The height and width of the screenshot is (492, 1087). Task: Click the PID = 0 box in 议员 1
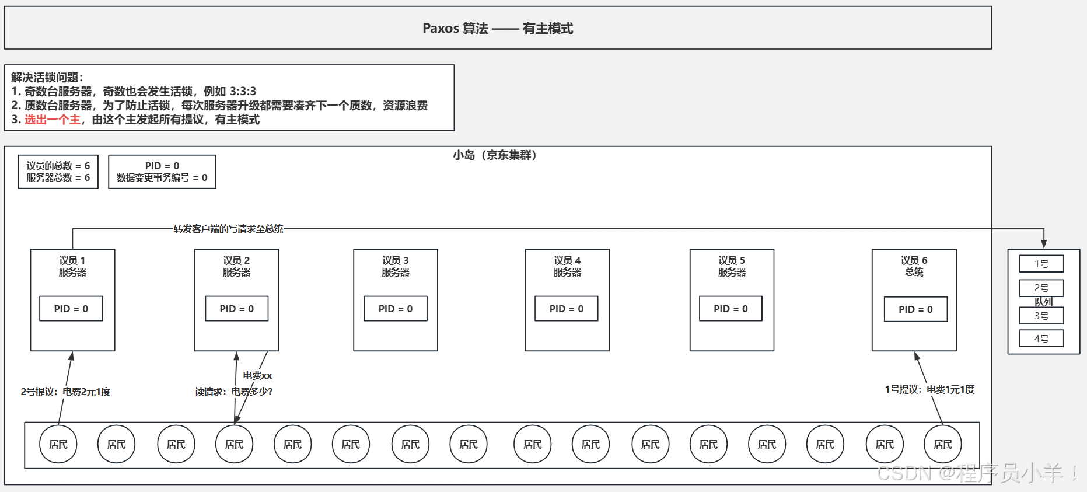pos(71,309)
